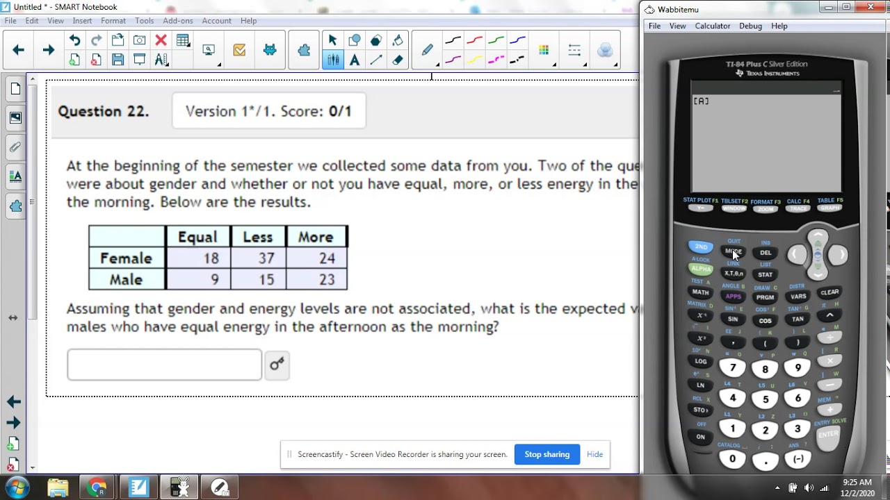The image size is (890, 500).
Task: Click the key icon beside answer box
Action: click(277, 364)
